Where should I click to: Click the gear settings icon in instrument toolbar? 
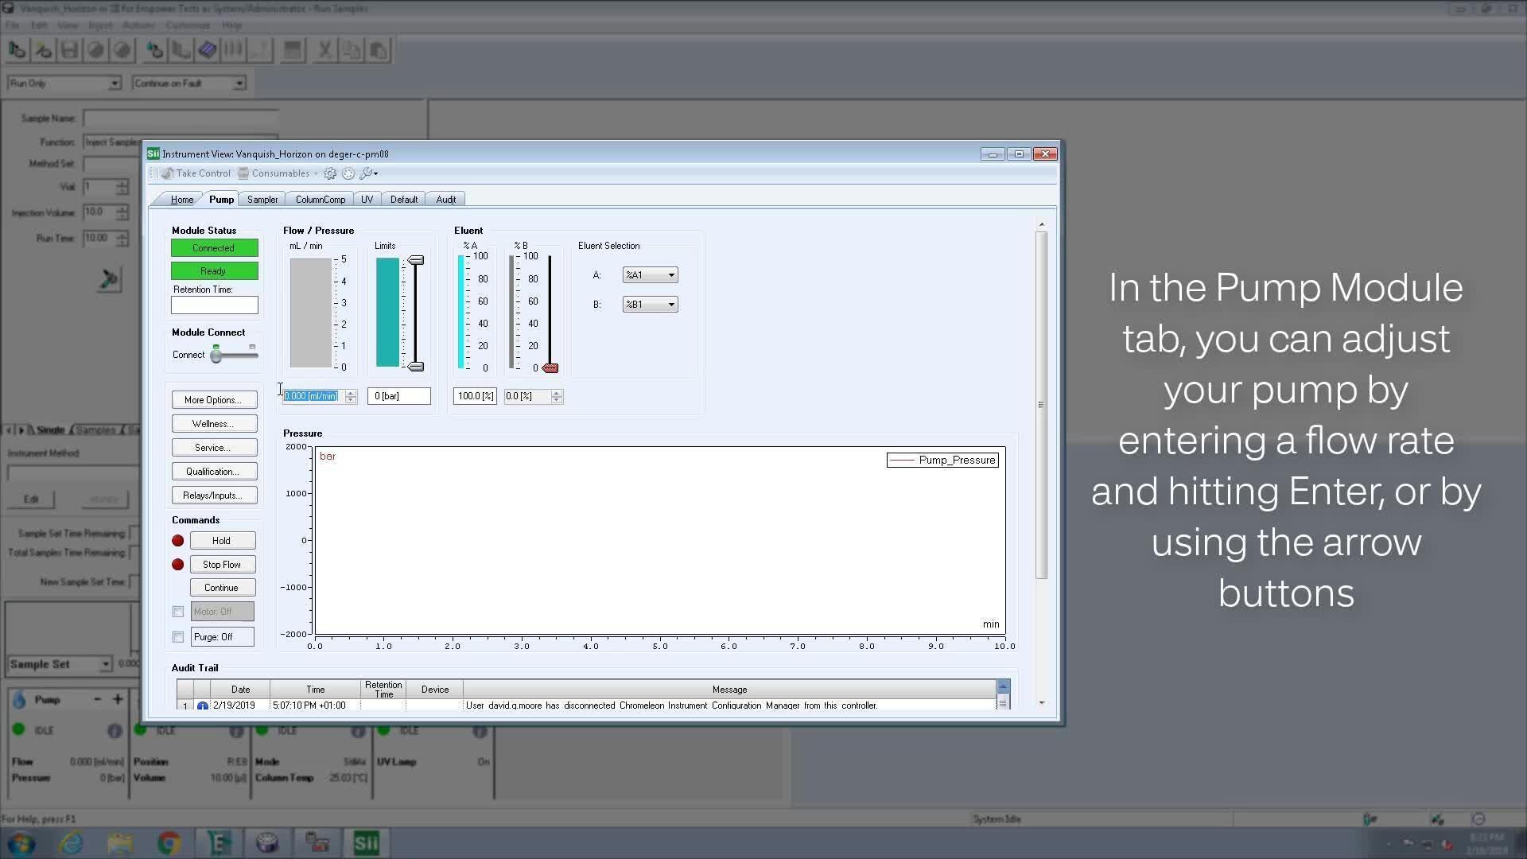tap(330, 173)
